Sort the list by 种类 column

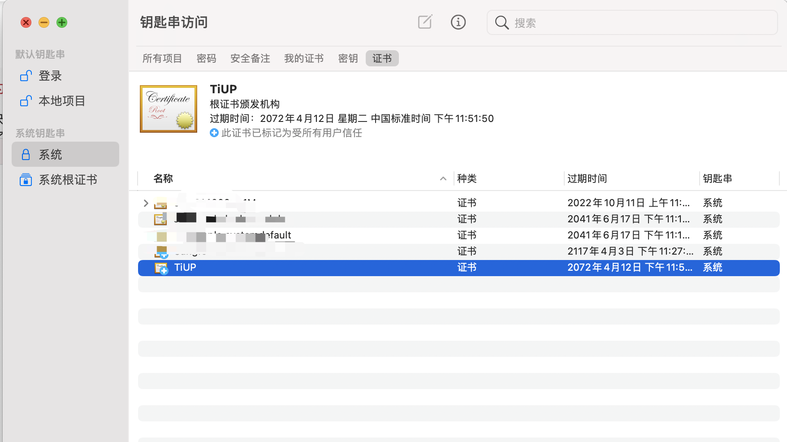(x=467, y=178)
